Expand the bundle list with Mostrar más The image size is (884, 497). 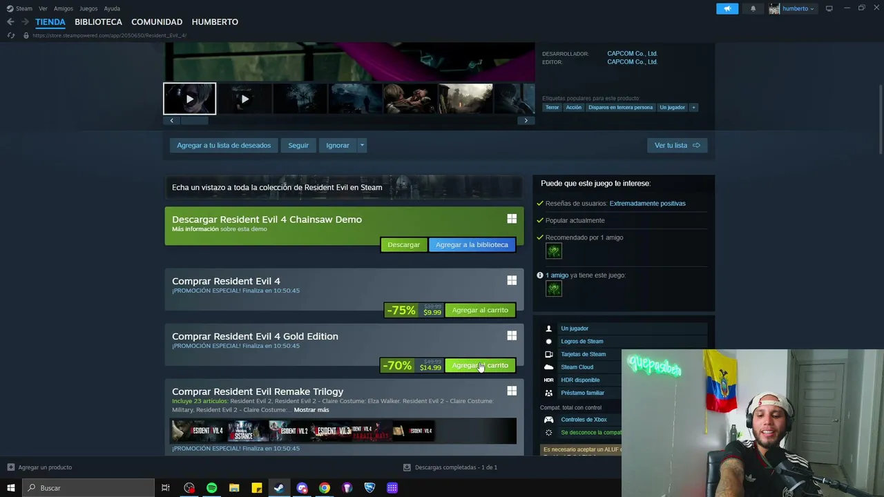coord(311,410)
